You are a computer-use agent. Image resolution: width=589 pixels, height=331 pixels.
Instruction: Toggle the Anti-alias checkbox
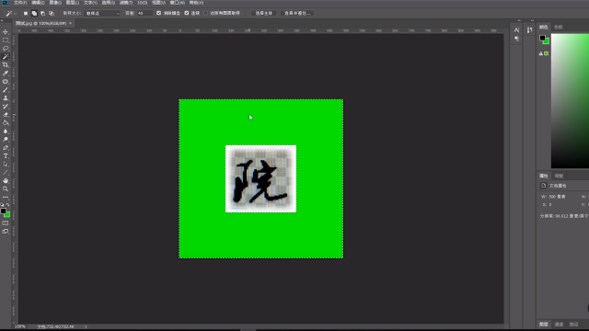tap(158, 13)
